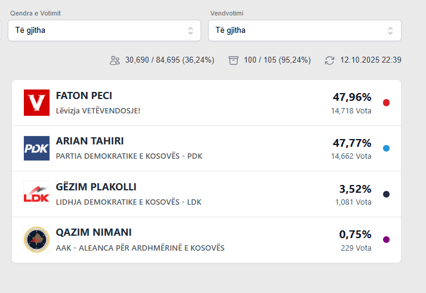Click the Vendvotimi dropdown chevron arrows
The image size is (426, 293).
[x=390, y=30]
